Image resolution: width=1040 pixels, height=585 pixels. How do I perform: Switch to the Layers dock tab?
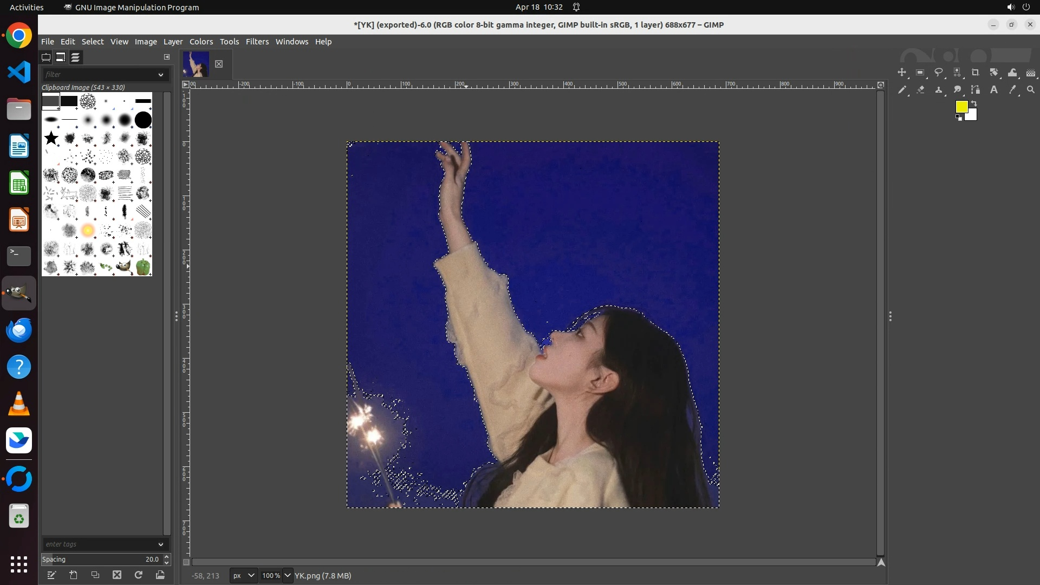click(x=75, y=57)
